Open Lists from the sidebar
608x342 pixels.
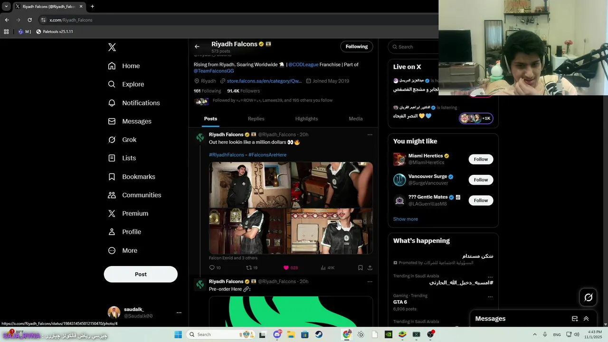tap(122, 158)
